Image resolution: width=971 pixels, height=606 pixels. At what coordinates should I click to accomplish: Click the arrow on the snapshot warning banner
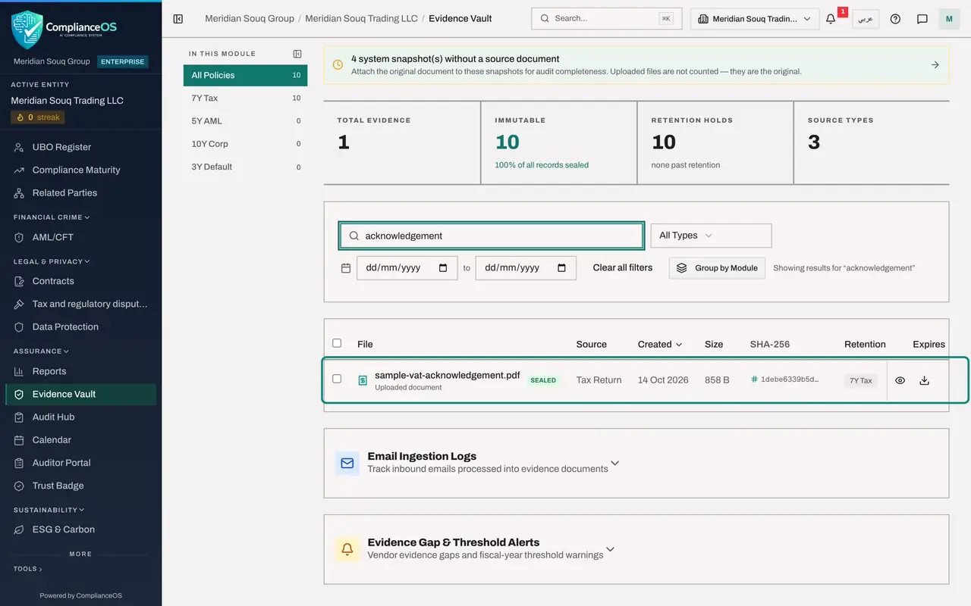coord(935,65)
